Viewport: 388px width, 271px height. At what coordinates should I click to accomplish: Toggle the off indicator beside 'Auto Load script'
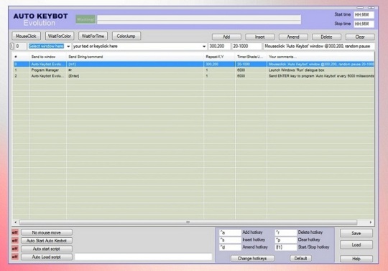click(15, 257)
